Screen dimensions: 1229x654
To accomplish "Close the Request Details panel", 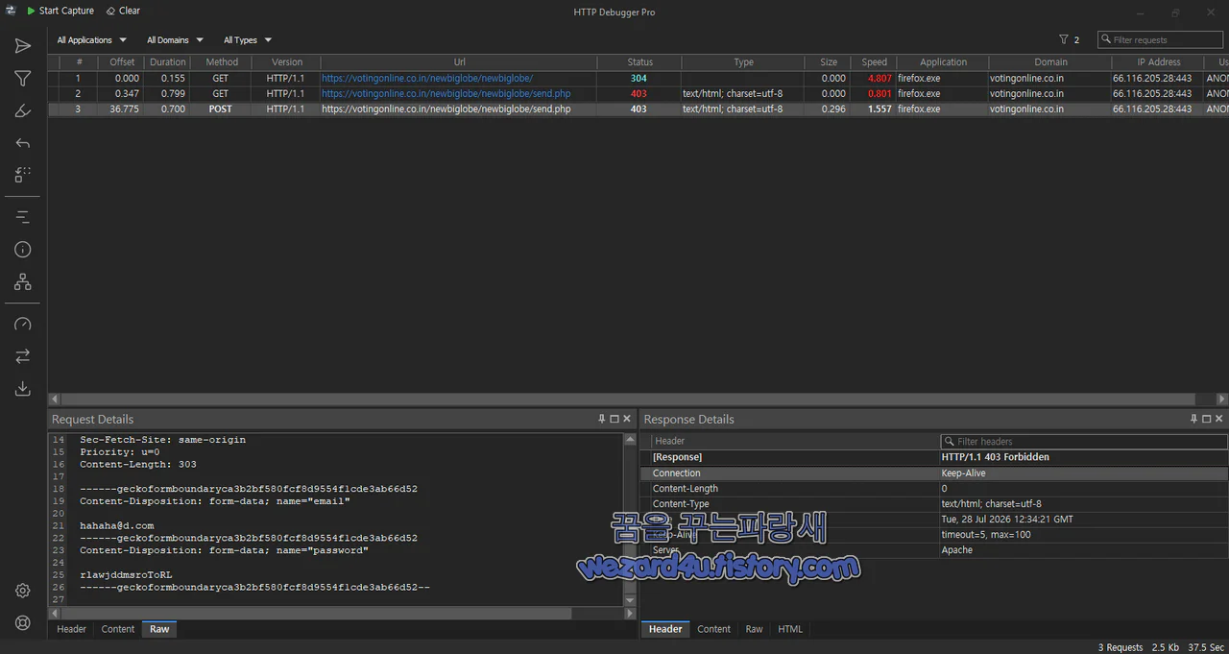I will point(627,419).
